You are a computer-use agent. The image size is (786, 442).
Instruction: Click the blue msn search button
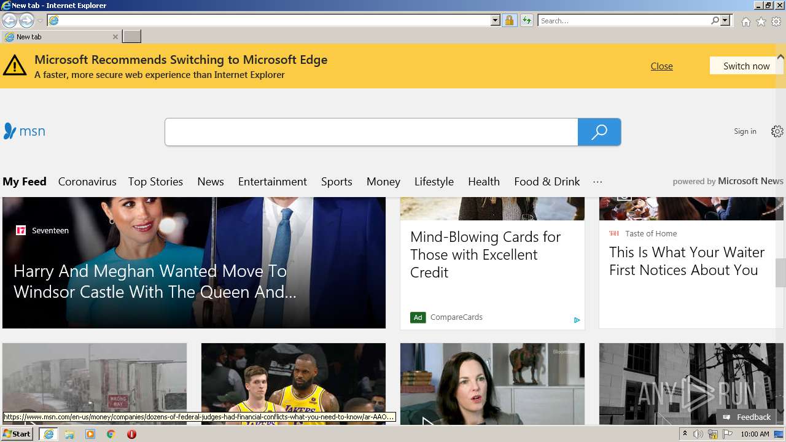click(x=599, y=132)
